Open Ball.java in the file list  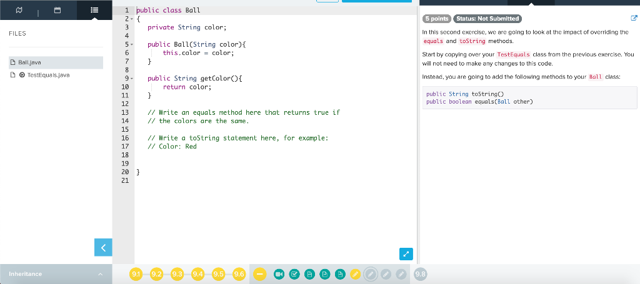pos(56,62)
